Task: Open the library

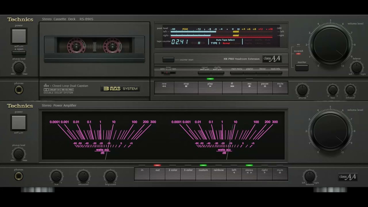Action: [x=262, y=73]
